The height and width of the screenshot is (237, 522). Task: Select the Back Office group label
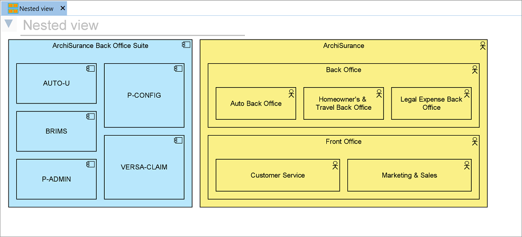(343, 70)
